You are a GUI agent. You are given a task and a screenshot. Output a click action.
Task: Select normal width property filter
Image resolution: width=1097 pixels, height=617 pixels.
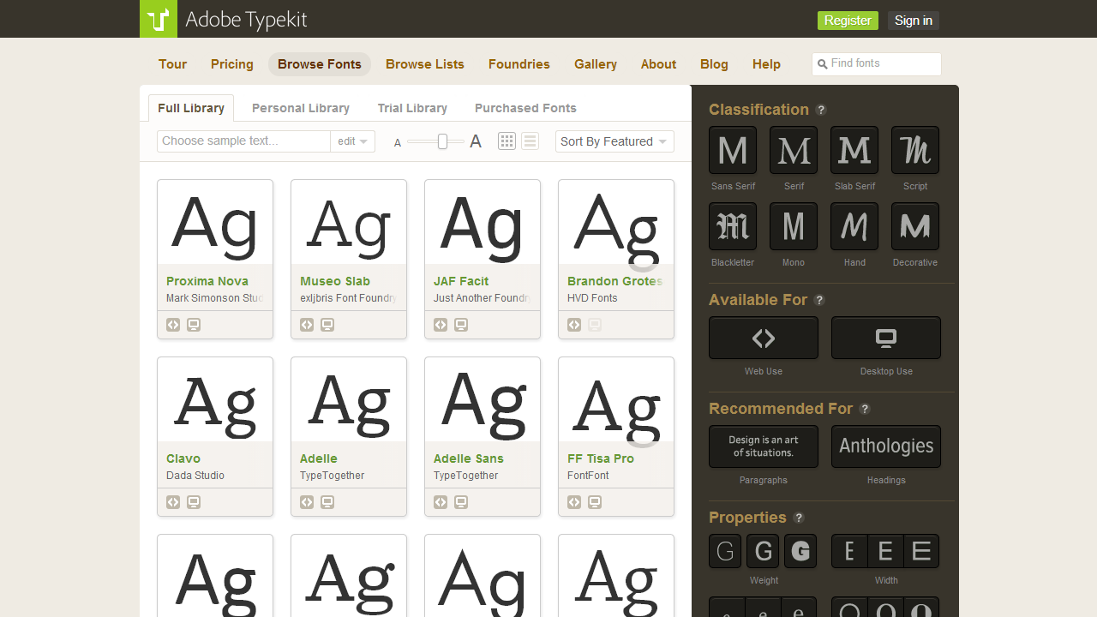(885, 551)
